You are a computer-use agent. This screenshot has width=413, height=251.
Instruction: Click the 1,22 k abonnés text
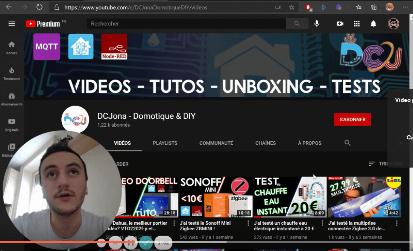[x=114, y=125]
